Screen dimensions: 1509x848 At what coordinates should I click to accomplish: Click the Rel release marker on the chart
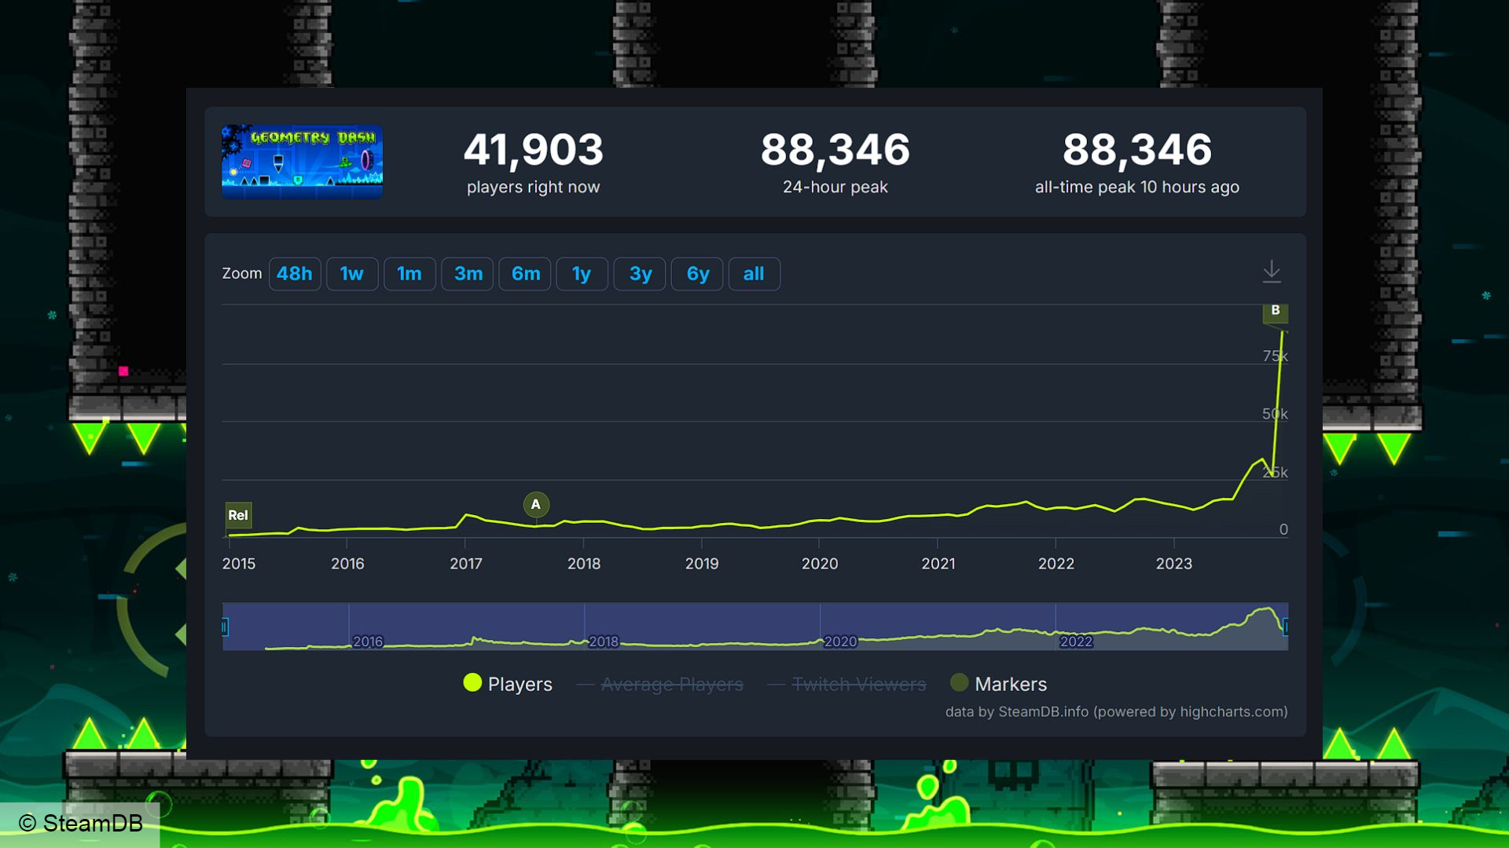click(x=238, y=516)
